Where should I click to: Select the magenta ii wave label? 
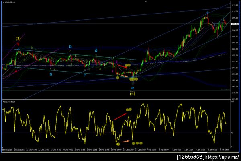(x=116, y=62)
